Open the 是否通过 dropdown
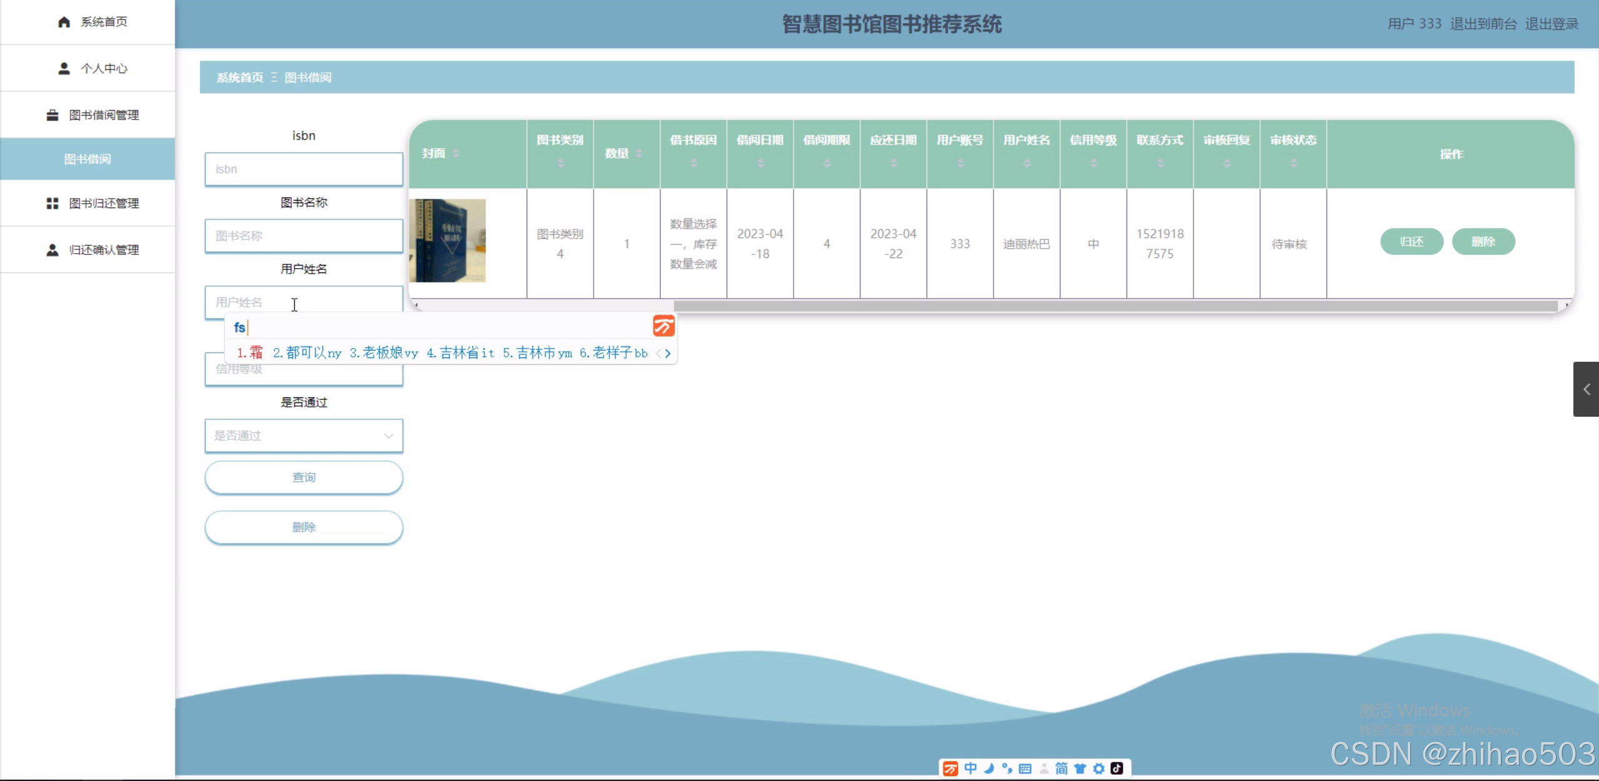The height and width of the screenshot is (781, 1599). coord(304,435)
